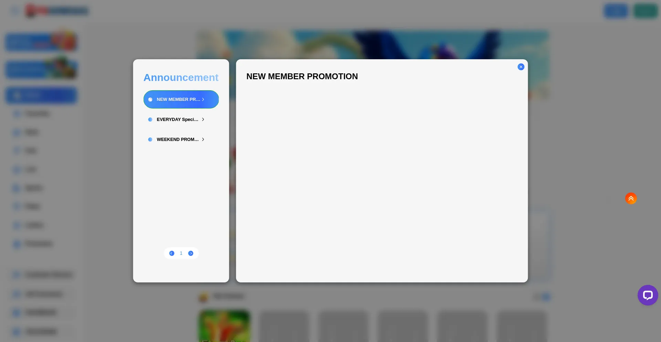Click the blurred game thumbnail at bottom
The image size is (661, 342).
click(x=224, y=325)
